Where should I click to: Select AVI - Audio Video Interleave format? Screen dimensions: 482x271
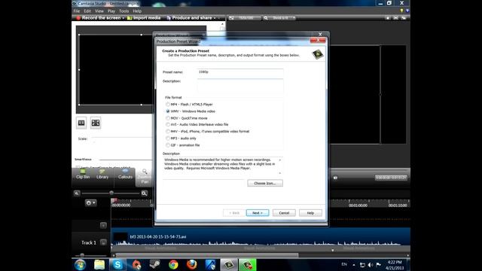click(x=197, y=125)
